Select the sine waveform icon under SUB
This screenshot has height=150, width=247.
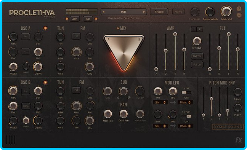pos(118,98)
